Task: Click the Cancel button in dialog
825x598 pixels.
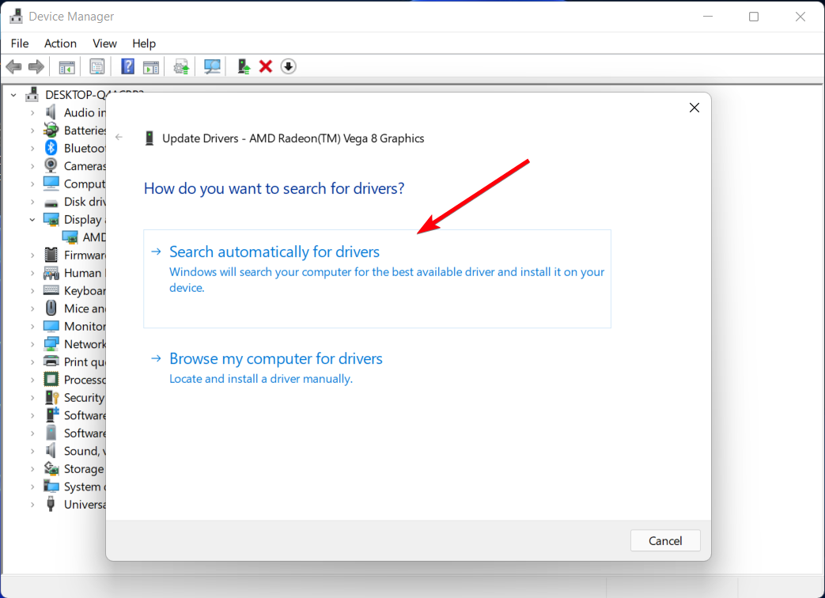Action: click(x=665, y=541)
